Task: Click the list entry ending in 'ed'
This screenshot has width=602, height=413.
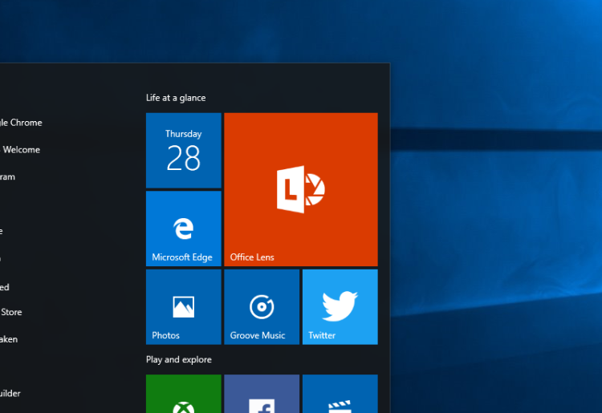Action: click(5, 287)
